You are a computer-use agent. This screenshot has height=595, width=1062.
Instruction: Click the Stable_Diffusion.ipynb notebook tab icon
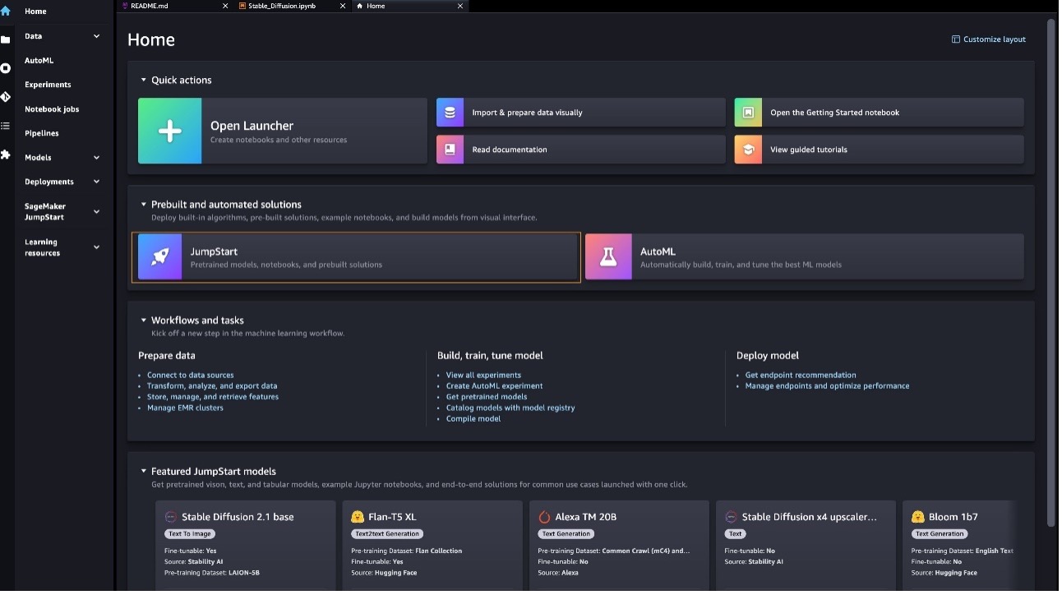pyautogui.click(x=242, y=6)
